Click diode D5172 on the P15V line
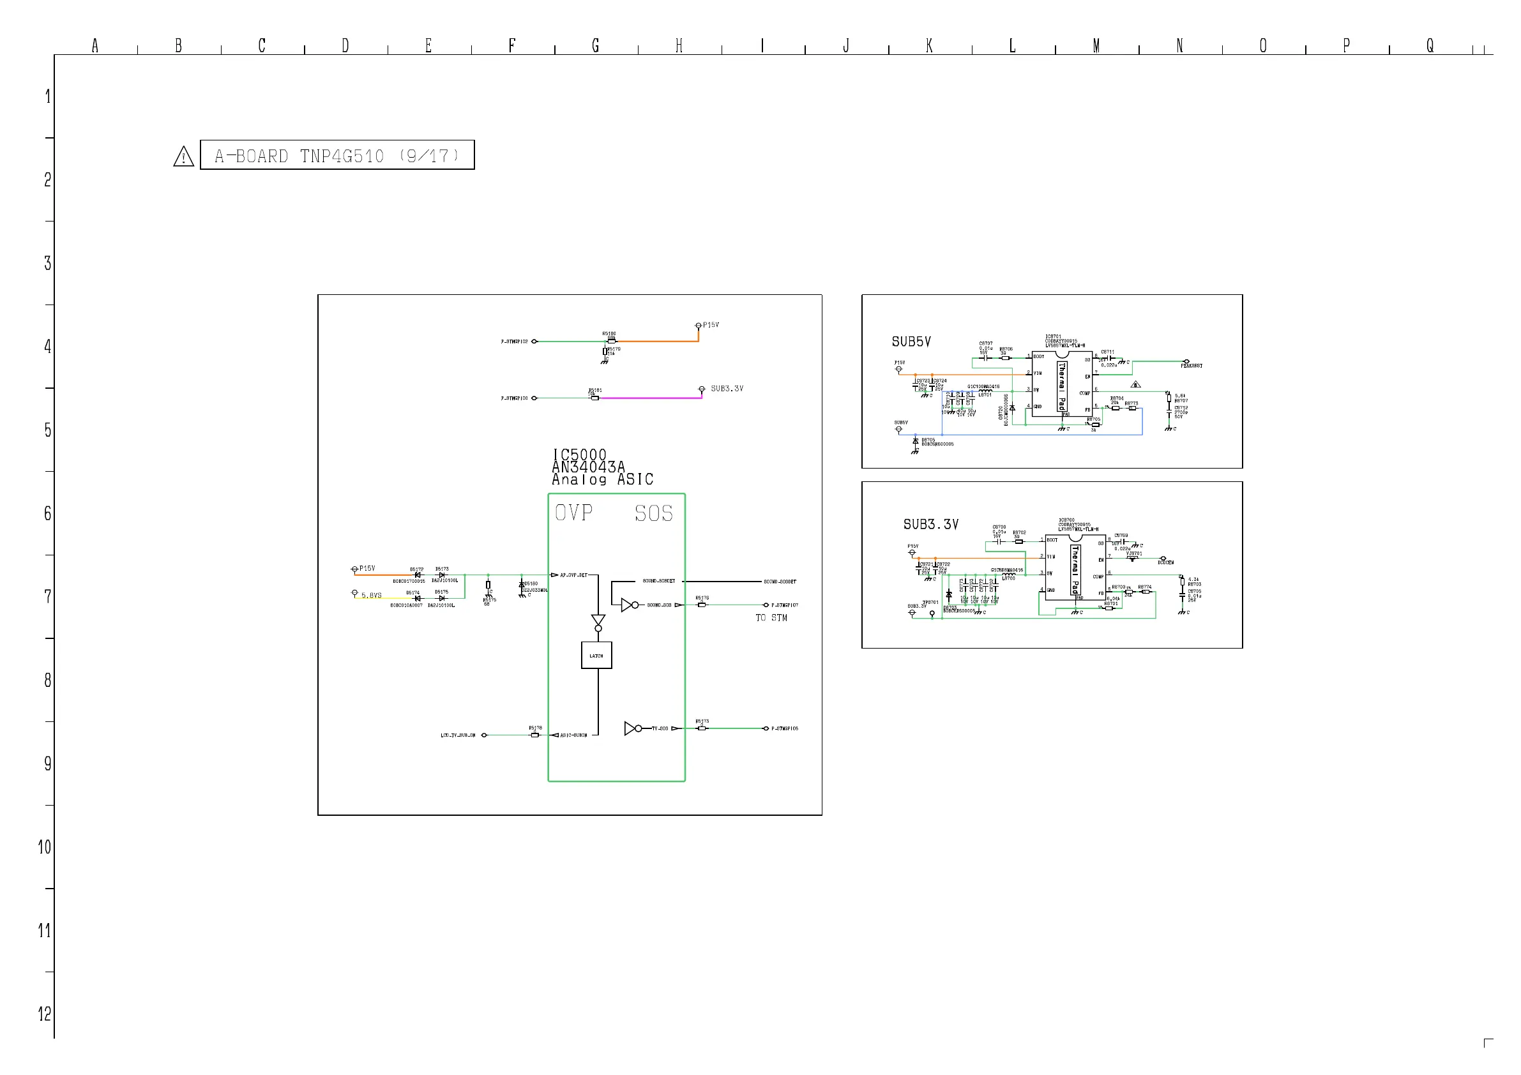 point(418,575)
